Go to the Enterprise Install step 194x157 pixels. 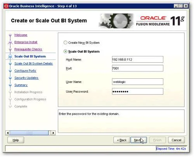coord(26,42)
